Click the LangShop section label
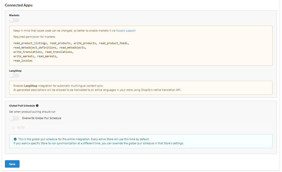This screenshot has width=282, height=172. pyautogui.click(x=15, y=71)
